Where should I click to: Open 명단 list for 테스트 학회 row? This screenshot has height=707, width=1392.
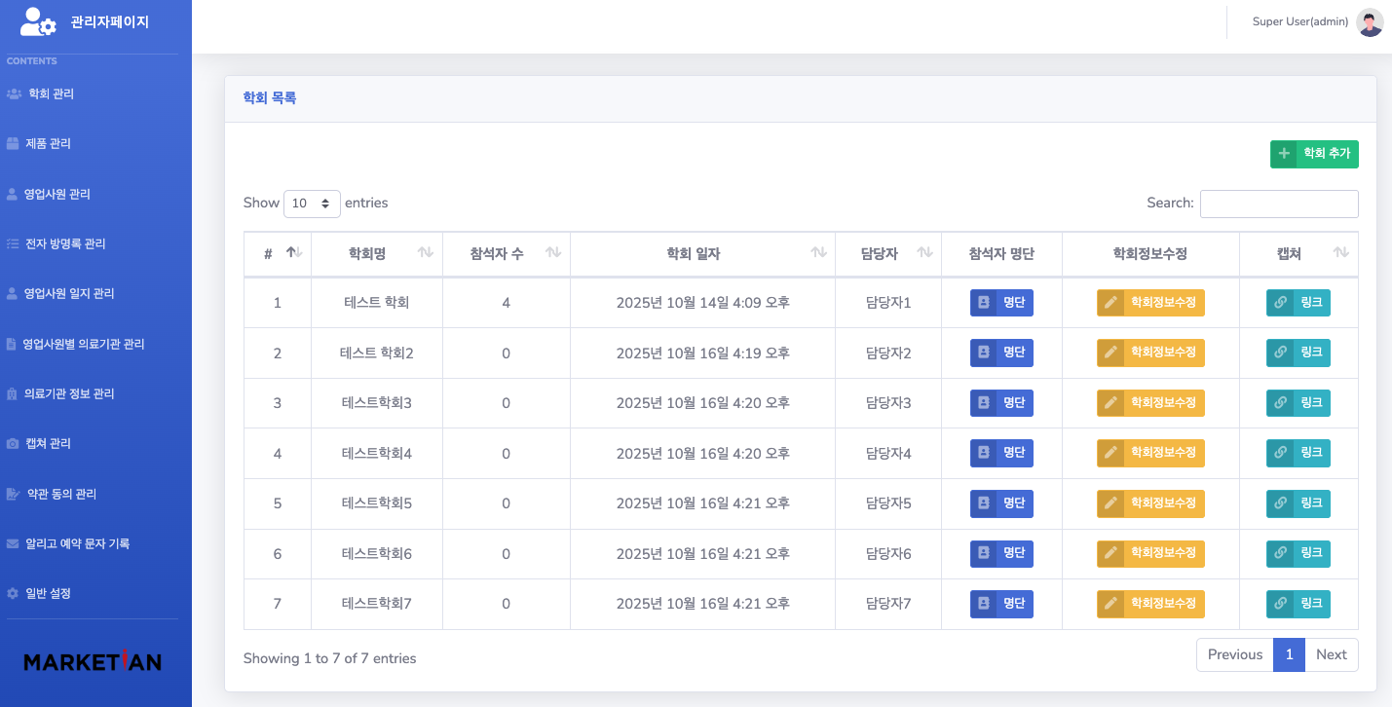coord(1001,303)
